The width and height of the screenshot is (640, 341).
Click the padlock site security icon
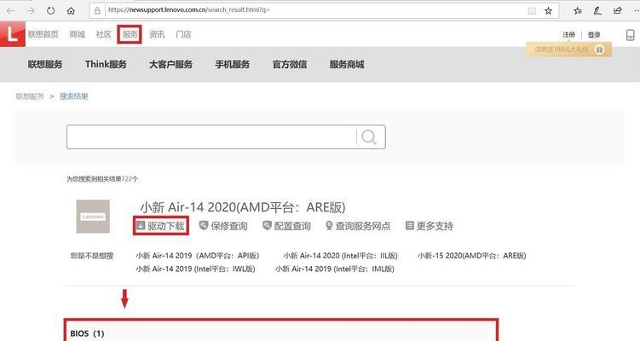click(97, 10)
